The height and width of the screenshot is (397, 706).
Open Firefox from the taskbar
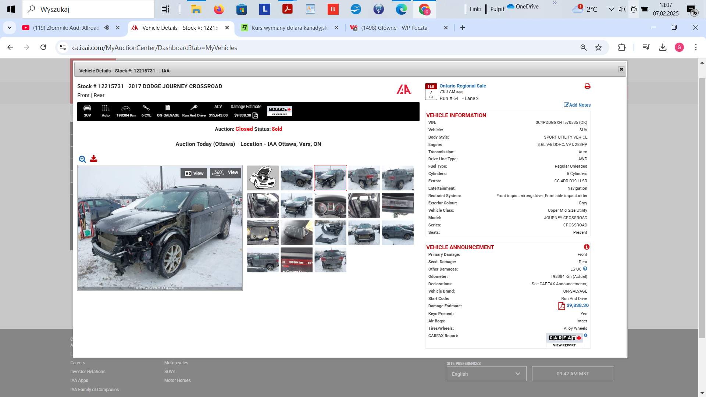(x=219, y=9)
